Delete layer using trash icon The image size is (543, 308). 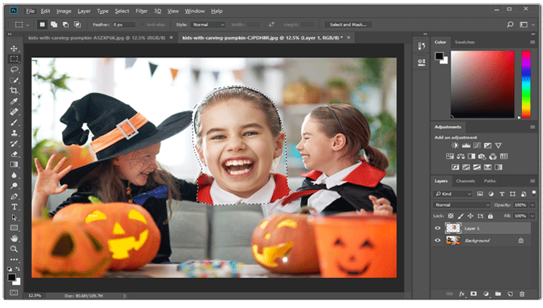pyautogui.click(x=521, y=294)
